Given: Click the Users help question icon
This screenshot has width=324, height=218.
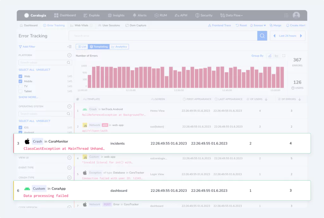Looking at the screenshot, I should tap(293, 88).
